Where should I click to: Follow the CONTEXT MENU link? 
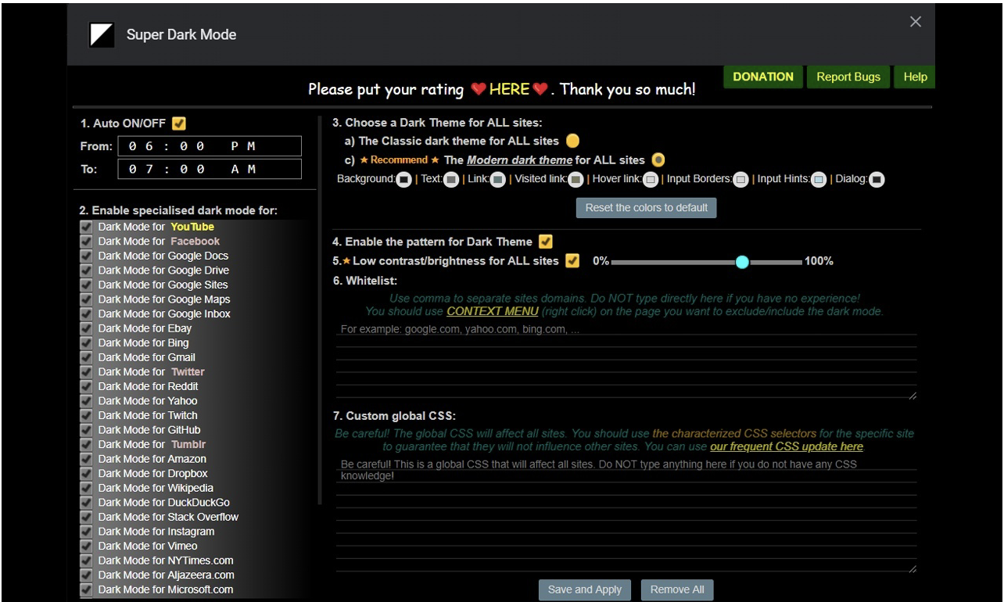click(x=493, y=311)
